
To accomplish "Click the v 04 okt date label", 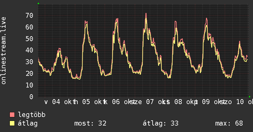I will (58, 102).
